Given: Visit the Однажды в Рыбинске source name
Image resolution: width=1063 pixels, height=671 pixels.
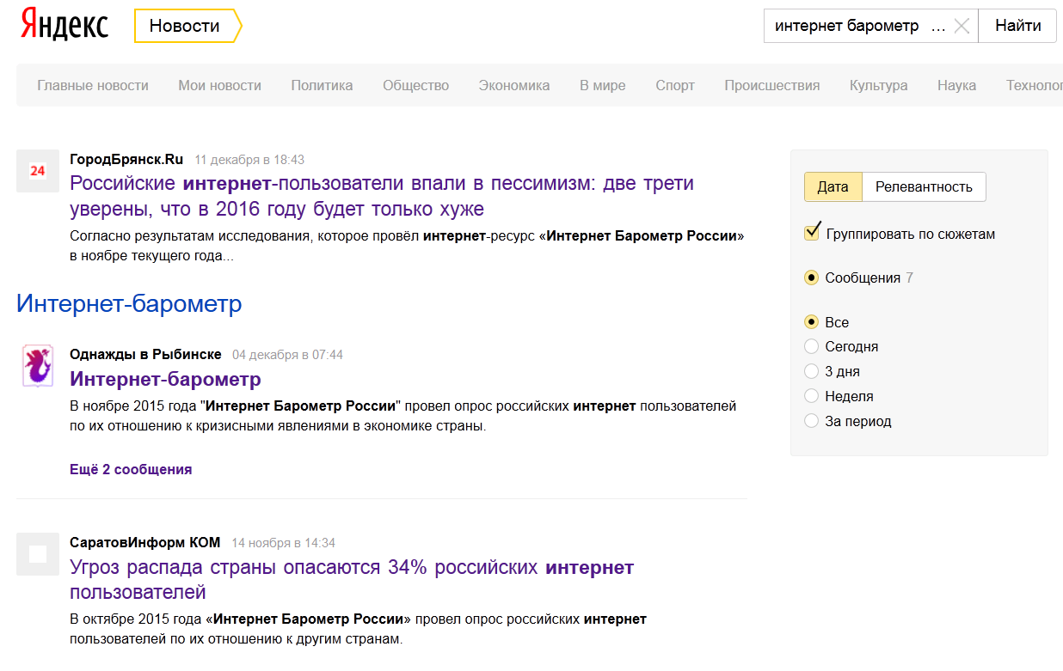Looking at the screenshot, I should coord(145,354).
